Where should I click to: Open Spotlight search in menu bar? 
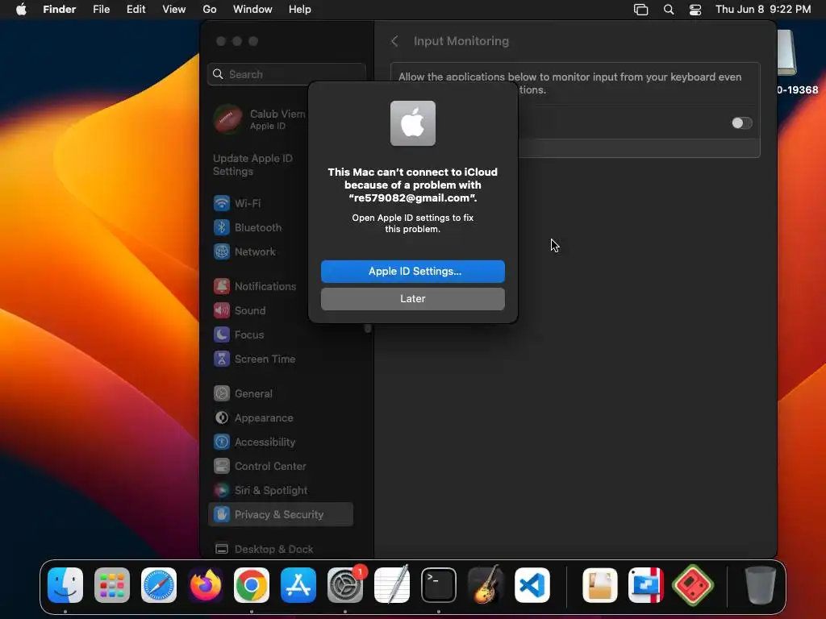click(669, 10)
